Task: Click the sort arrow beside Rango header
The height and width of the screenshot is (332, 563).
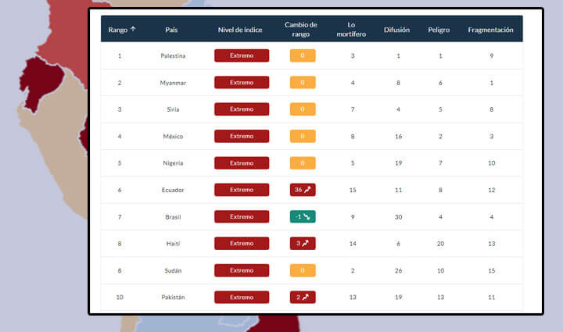Action: click(x=133, y=29)
